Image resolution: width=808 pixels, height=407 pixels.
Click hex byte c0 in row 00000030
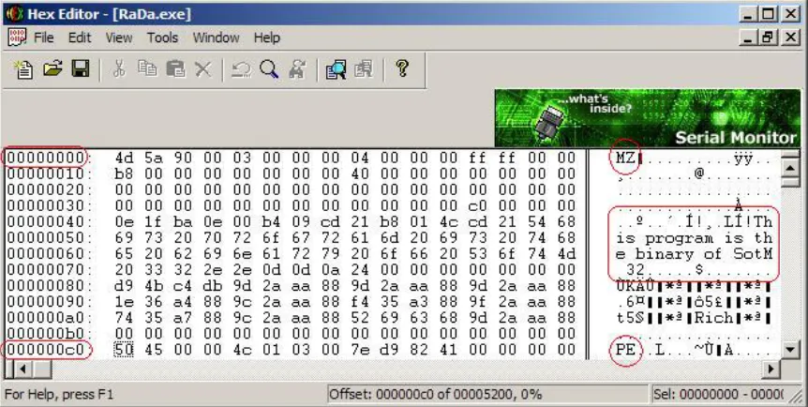[x=477, y=205]
